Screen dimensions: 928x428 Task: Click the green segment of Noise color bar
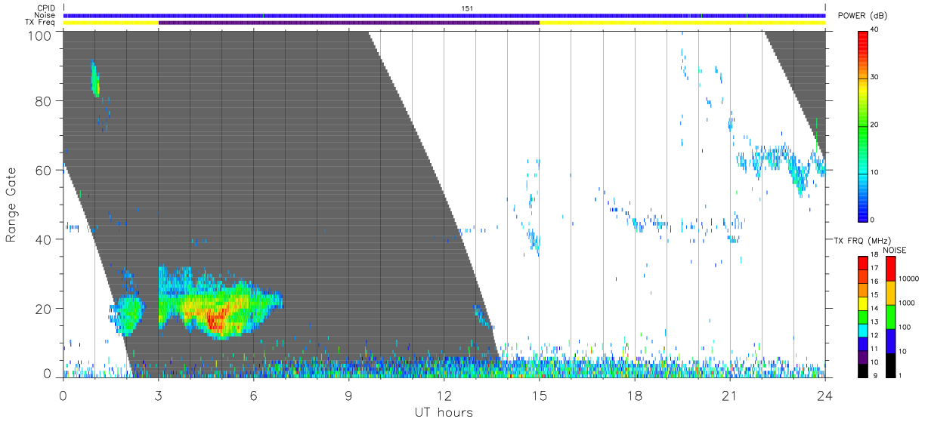891,317
